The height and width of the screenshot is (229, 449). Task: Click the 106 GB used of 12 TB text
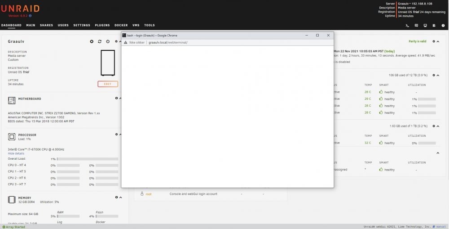tap(408, 75)
